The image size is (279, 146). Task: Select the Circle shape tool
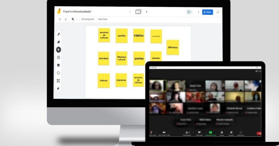point(58,73)
